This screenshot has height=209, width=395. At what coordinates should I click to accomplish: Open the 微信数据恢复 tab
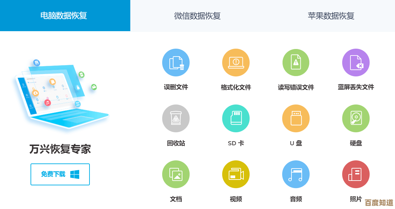(x=197, y=16)
